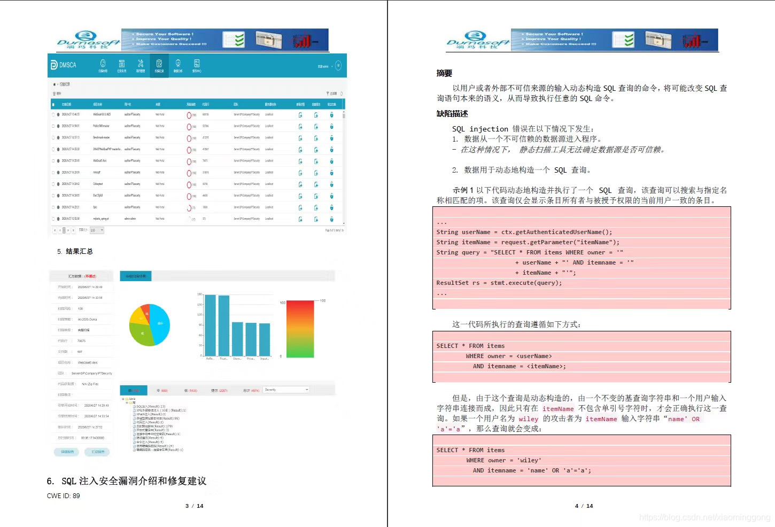Click the table's vertical scrollbar
Screen dimensions: 775x527
[344, 168]
